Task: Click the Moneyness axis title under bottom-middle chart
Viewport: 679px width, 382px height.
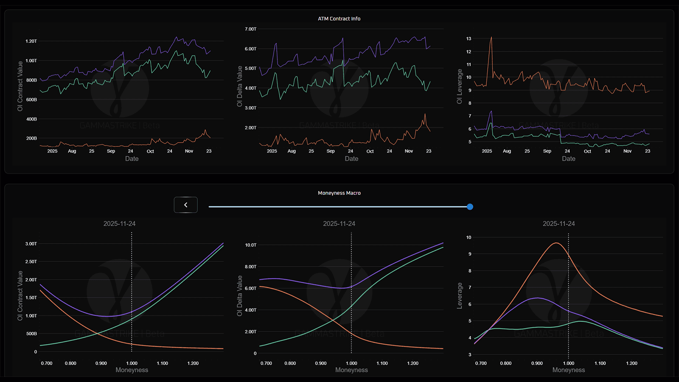Action: pos(351,370)
